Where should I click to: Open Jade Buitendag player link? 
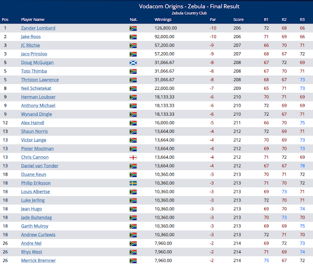(37, 217)
